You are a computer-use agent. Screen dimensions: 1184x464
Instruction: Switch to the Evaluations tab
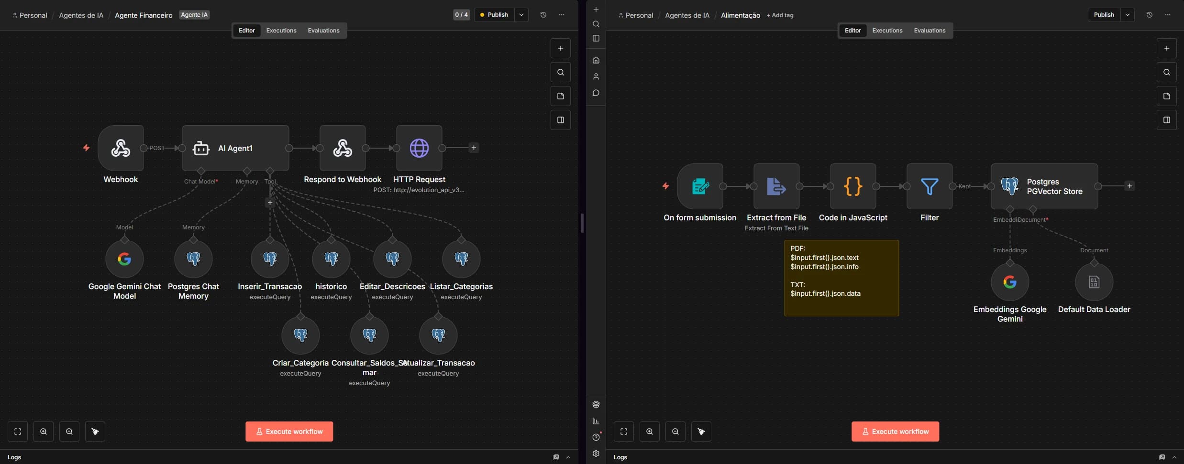click(x=324, y=30)
